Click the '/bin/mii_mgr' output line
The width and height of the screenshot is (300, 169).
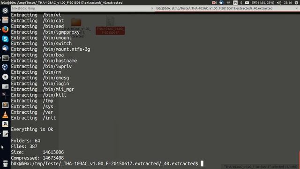[x=43, y=89]
